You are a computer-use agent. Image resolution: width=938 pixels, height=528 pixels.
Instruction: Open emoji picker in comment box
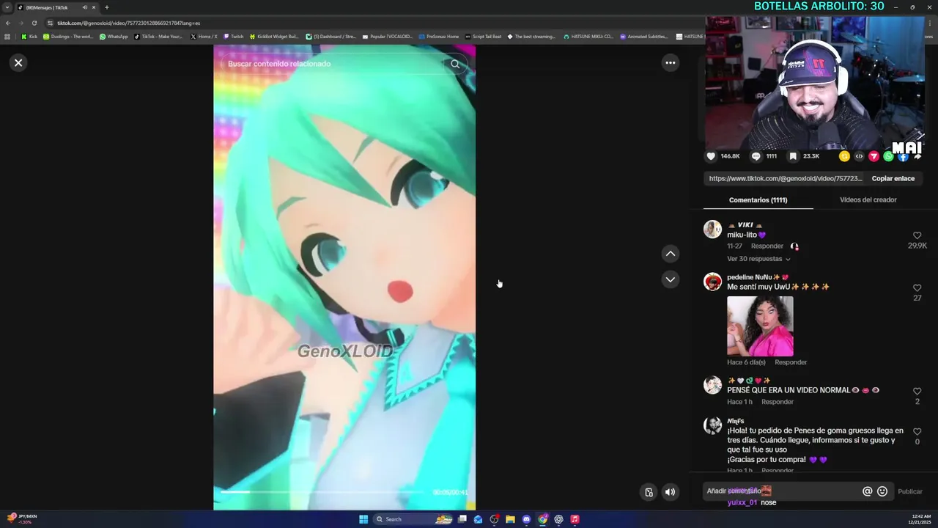[x=882, y=491]
